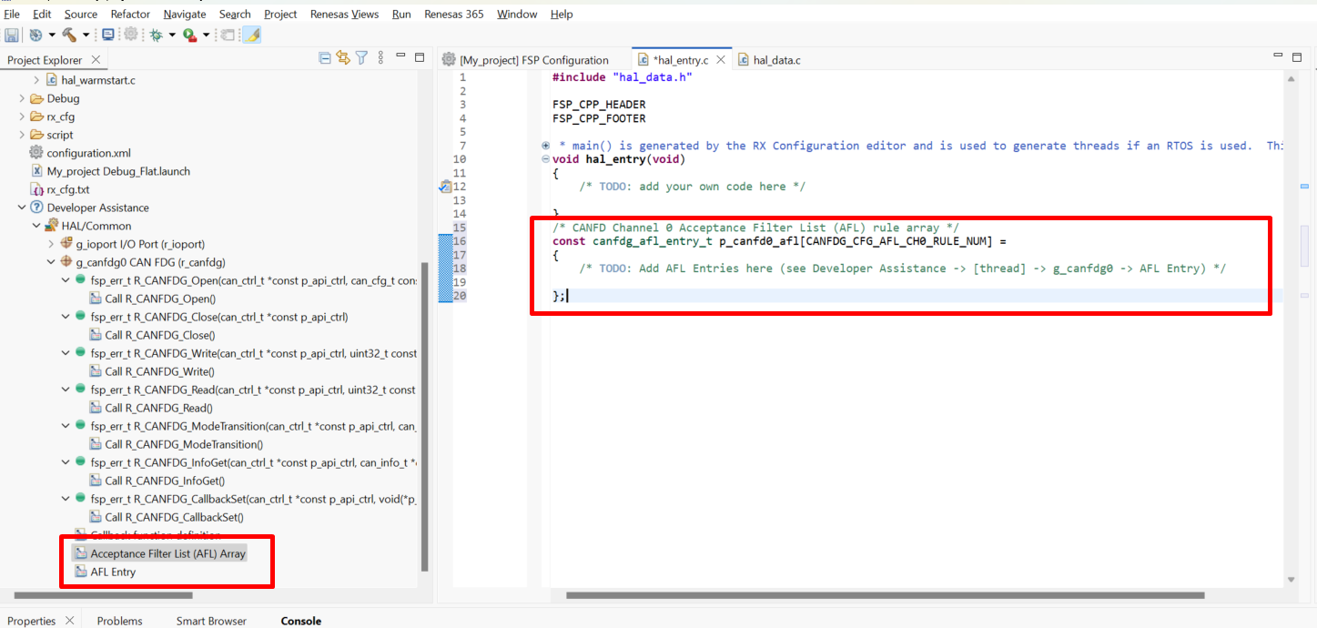Image resolution: width=1317 pixels, height=628 pixels.
Task: Toggle the yellow highlighter icon in toolbar
Action: point(252,35)
